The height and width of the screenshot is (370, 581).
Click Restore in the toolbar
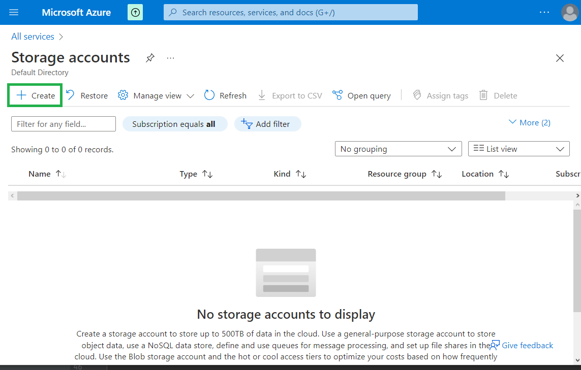point(87,95)
